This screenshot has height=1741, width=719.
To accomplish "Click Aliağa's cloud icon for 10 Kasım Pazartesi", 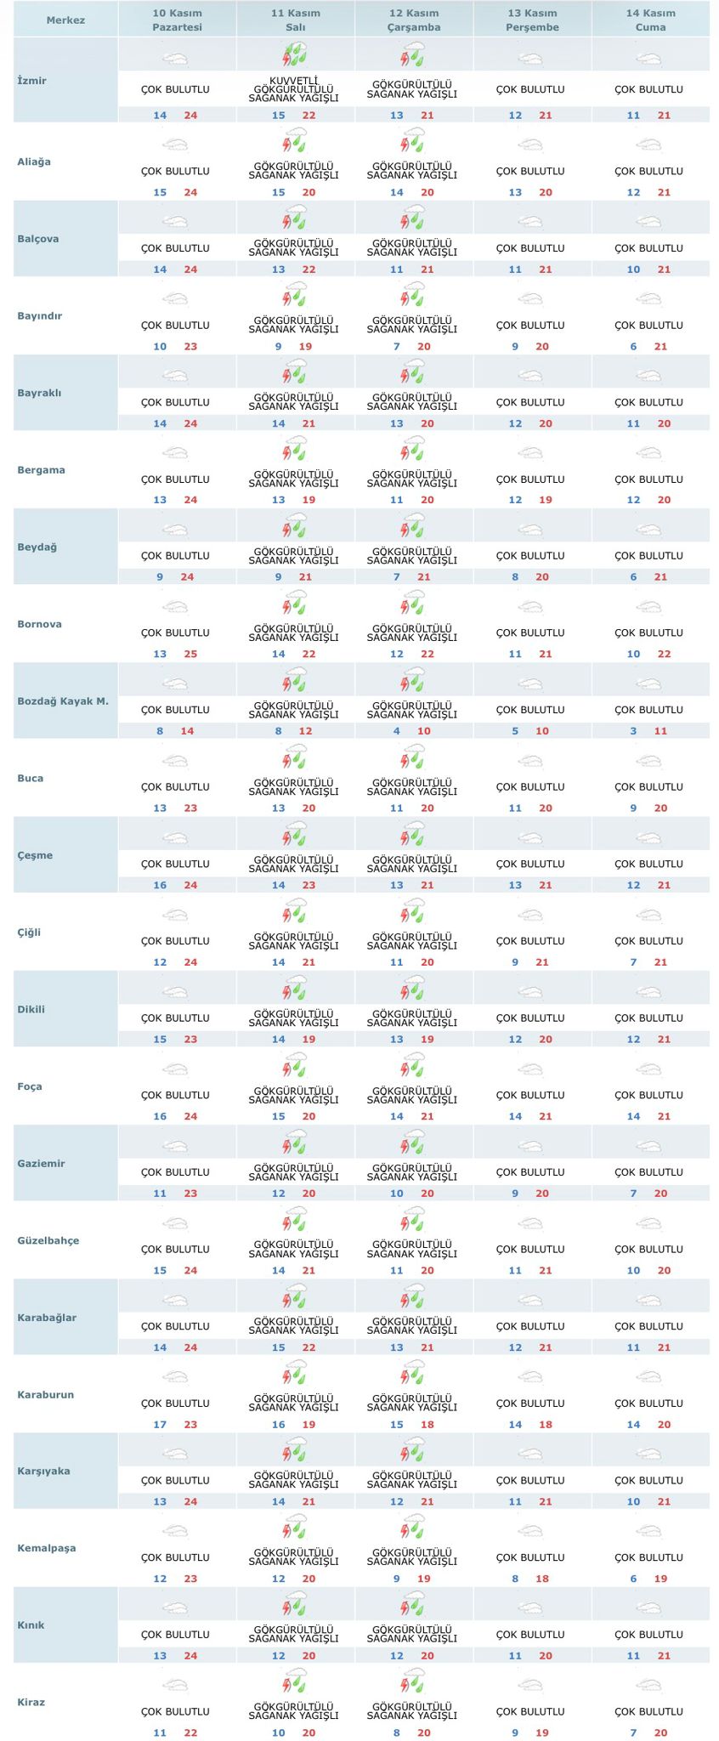I will (175, 145).
